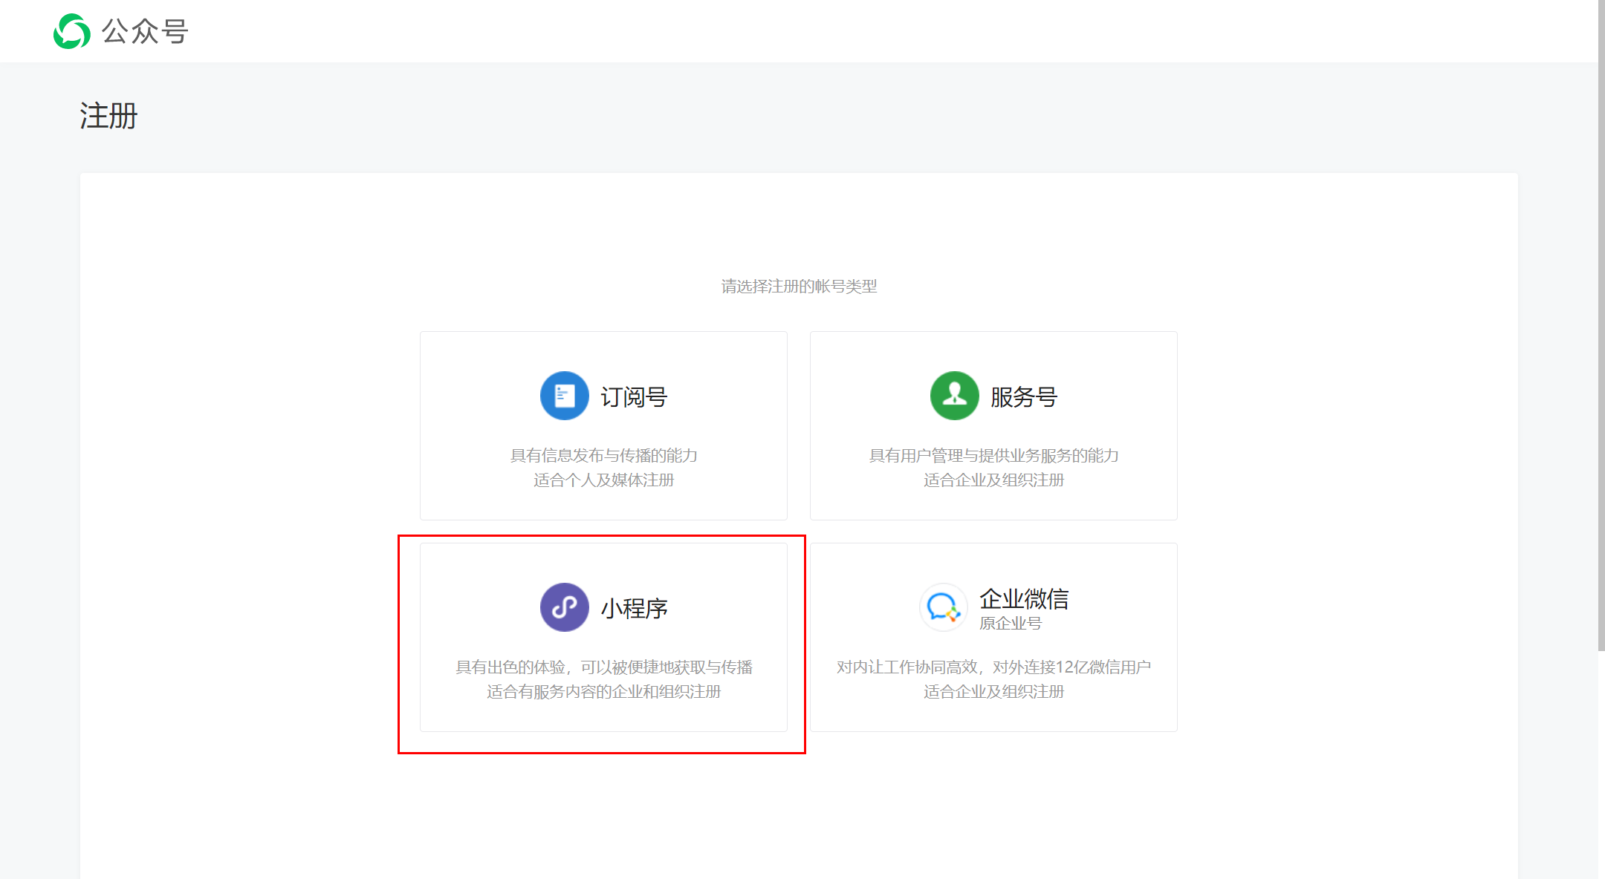Click the purple 小程序 link icon
Viewport: 1605px width, 879px height.
point(564,607)
